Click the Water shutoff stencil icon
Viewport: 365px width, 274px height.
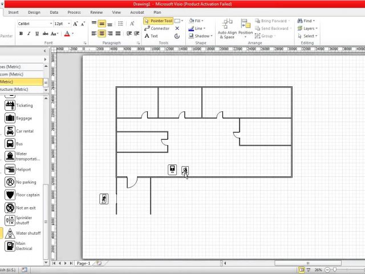(10, 233)
